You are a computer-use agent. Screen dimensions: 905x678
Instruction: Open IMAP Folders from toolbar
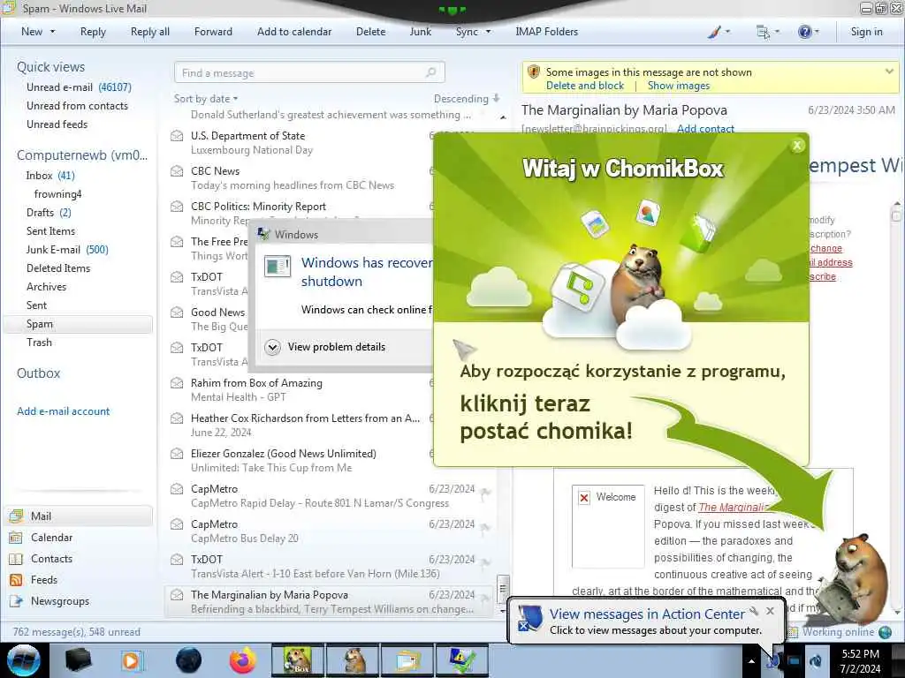(x=546, y=32)
